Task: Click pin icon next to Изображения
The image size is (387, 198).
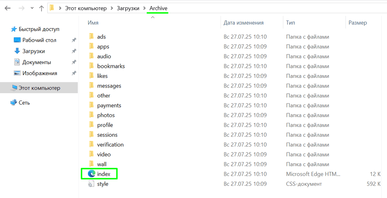Action: pos(74,73)
